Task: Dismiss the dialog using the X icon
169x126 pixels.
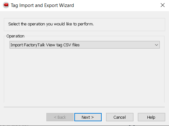Action: coord(163,5)
